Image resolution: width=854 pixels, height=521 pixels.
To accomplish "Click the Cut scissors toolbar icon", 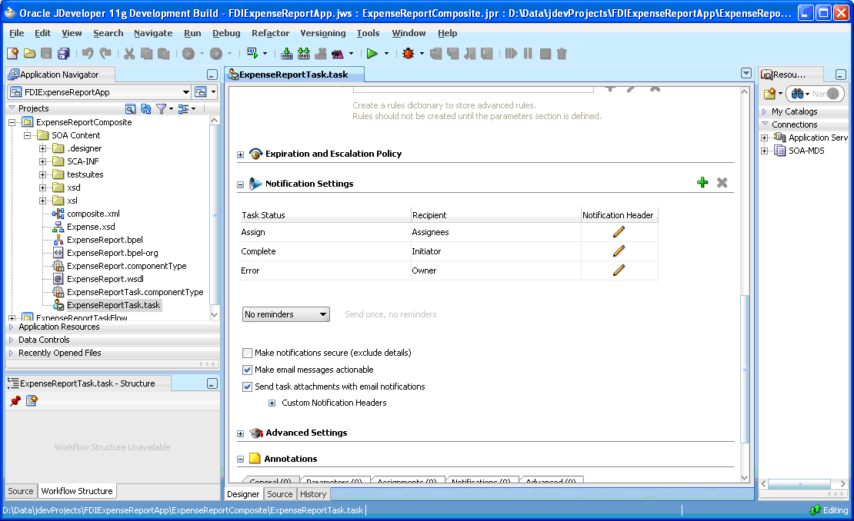I will click(x=129, y=53).
